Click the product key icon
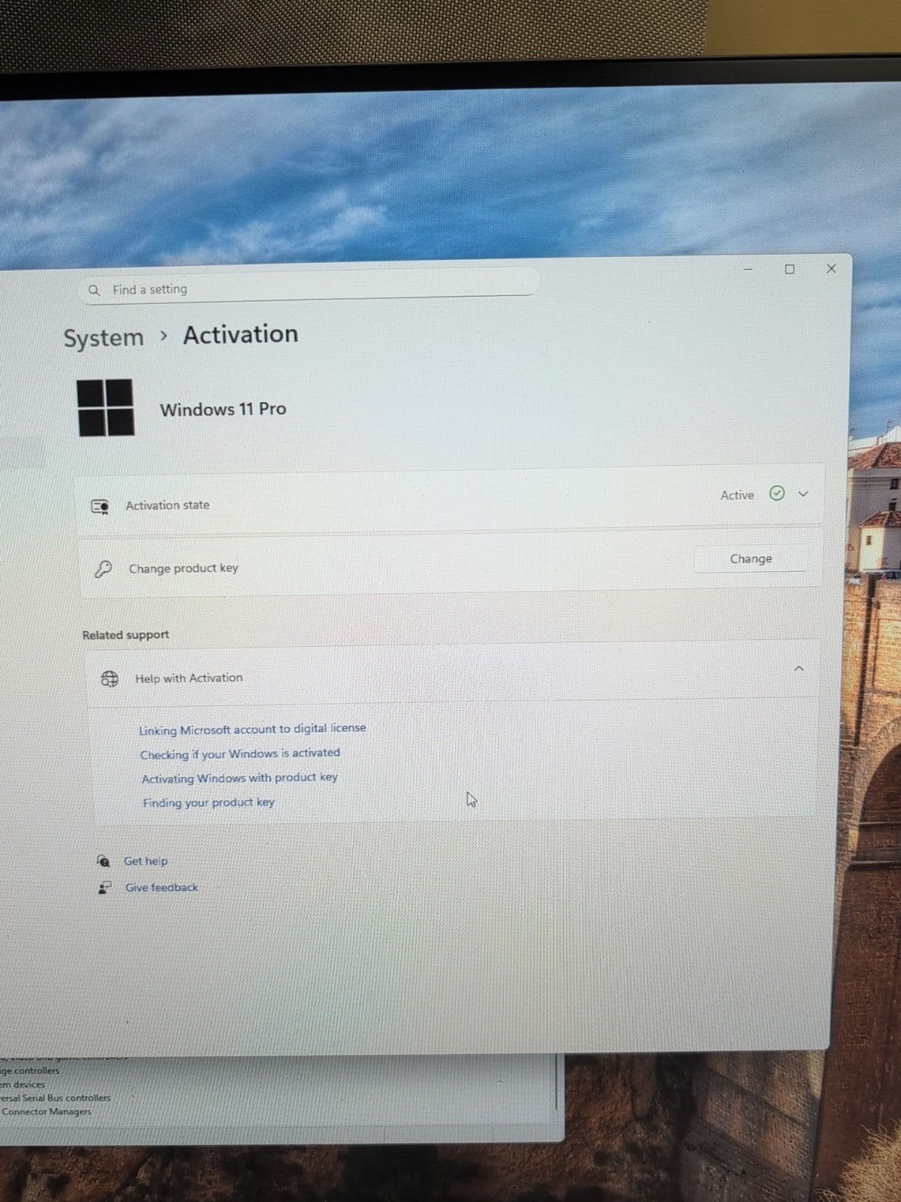 104,569
